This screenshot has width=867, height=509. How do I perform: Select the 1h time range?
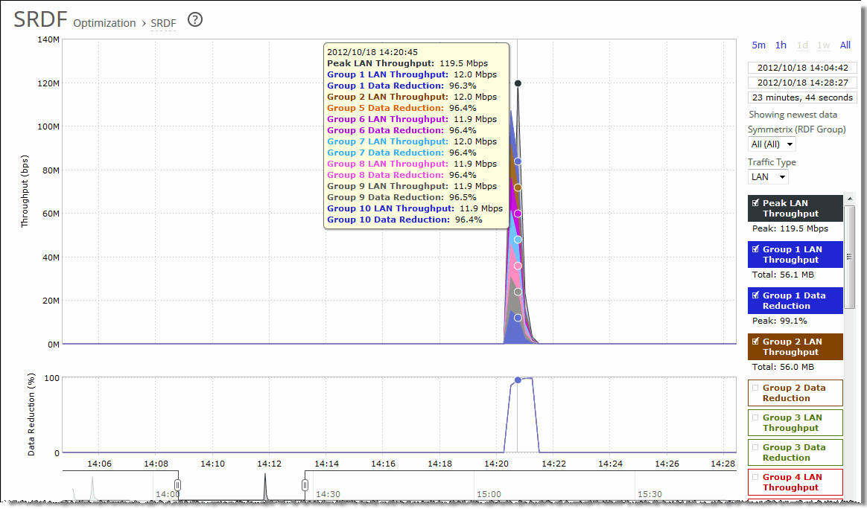[780, 45]
